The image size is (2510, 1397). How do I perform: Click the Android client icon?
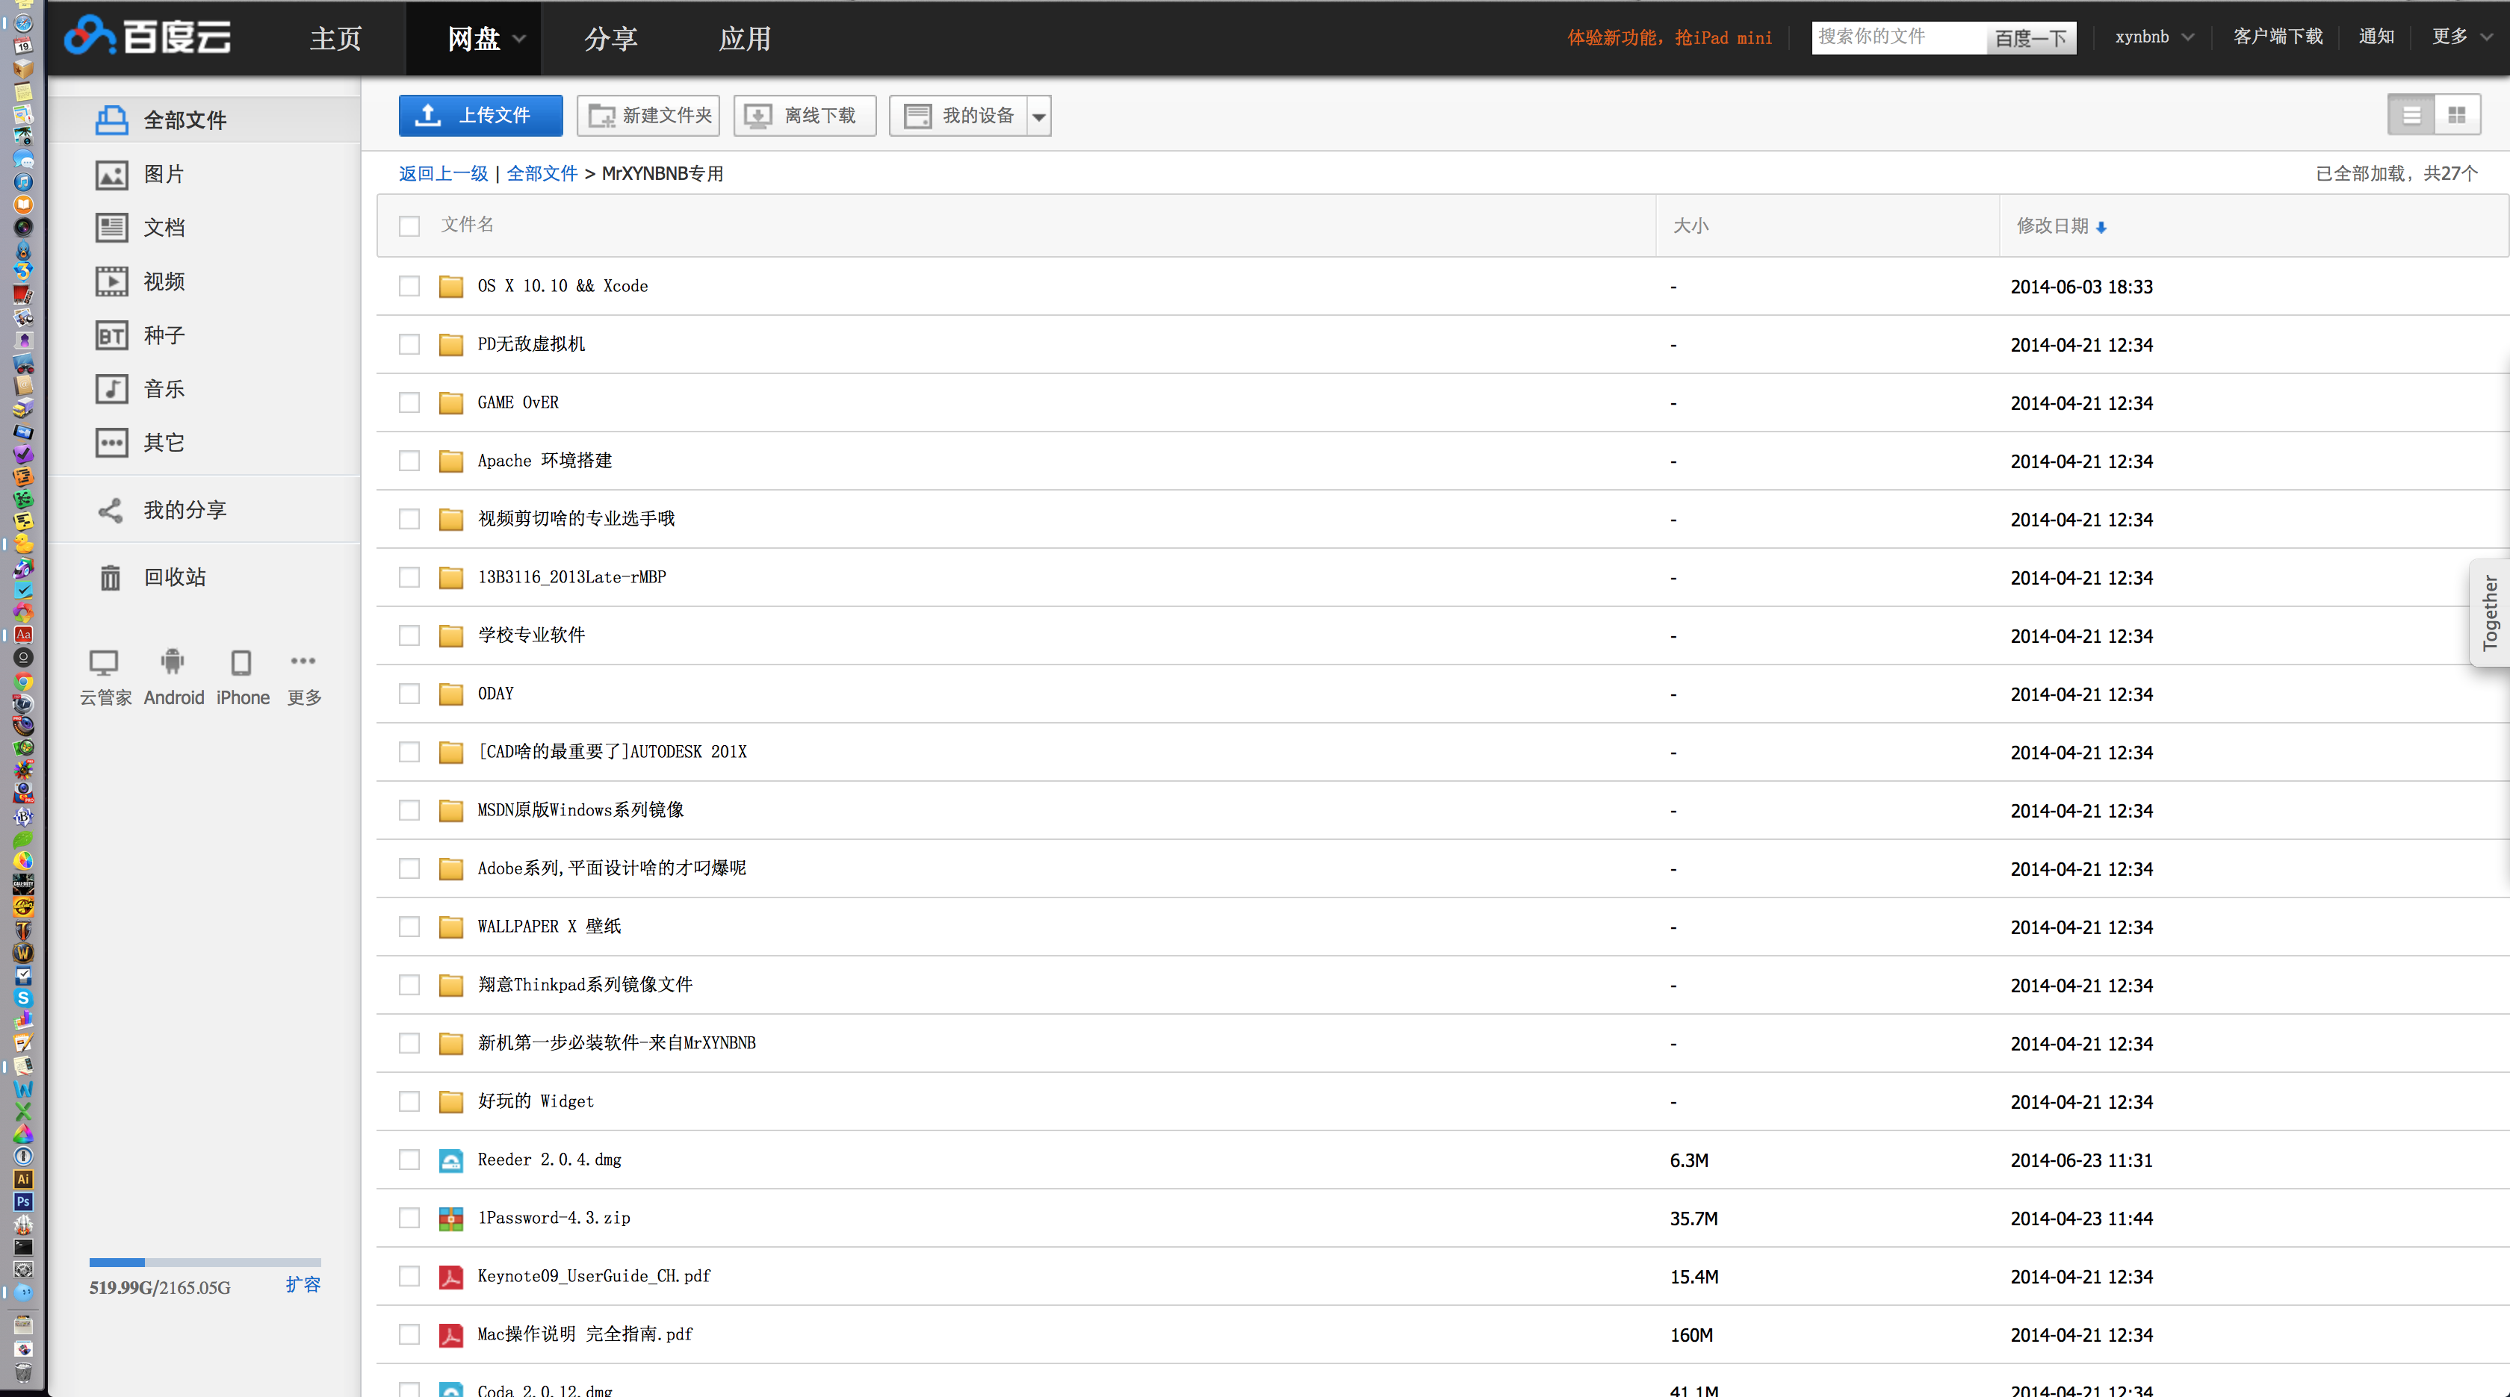[x=173, y=662]
